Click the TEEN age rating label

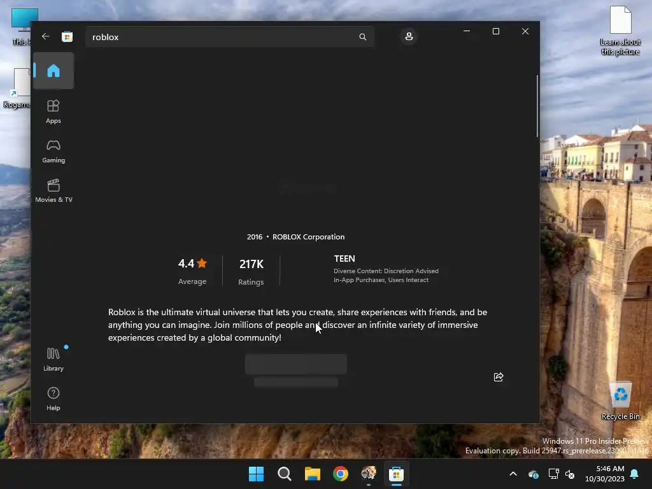click(x=344, y=259)
